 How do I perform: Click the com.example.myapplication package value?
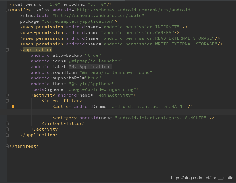click(78, 21)
